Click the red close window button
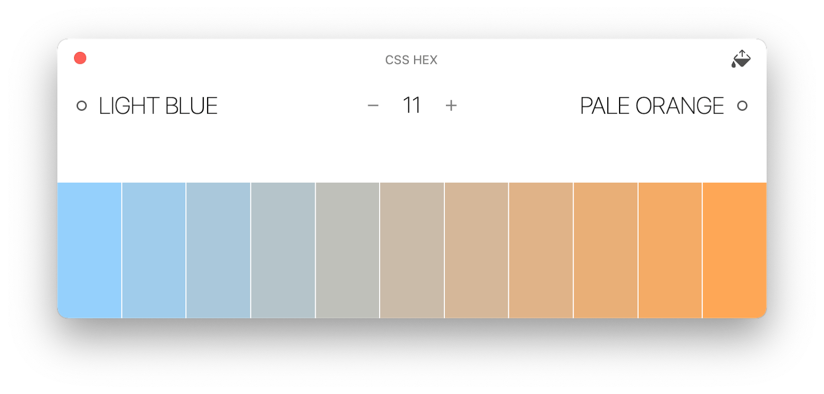This screenshot has width=824, height=394. pos(80,58)
